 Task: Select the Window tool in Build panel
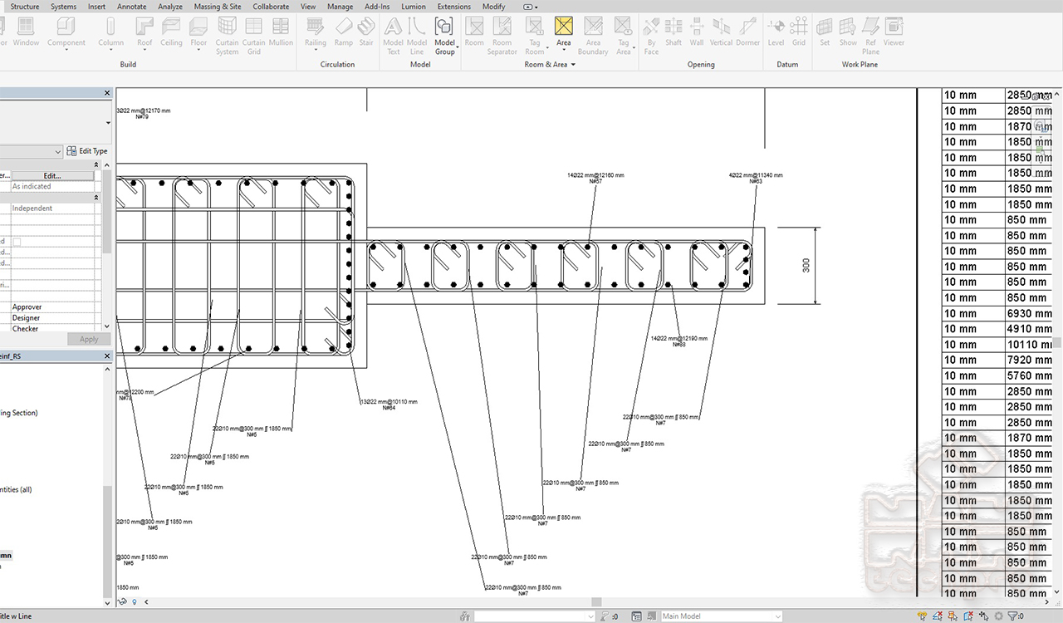pyautogui.click(x=26, y=33)
